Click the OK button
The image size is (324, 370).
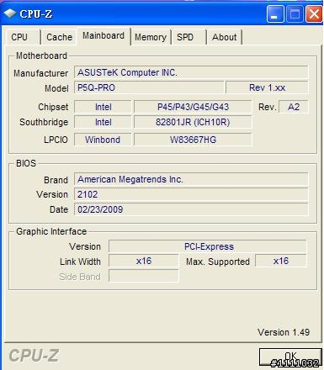tap(290, 357)
